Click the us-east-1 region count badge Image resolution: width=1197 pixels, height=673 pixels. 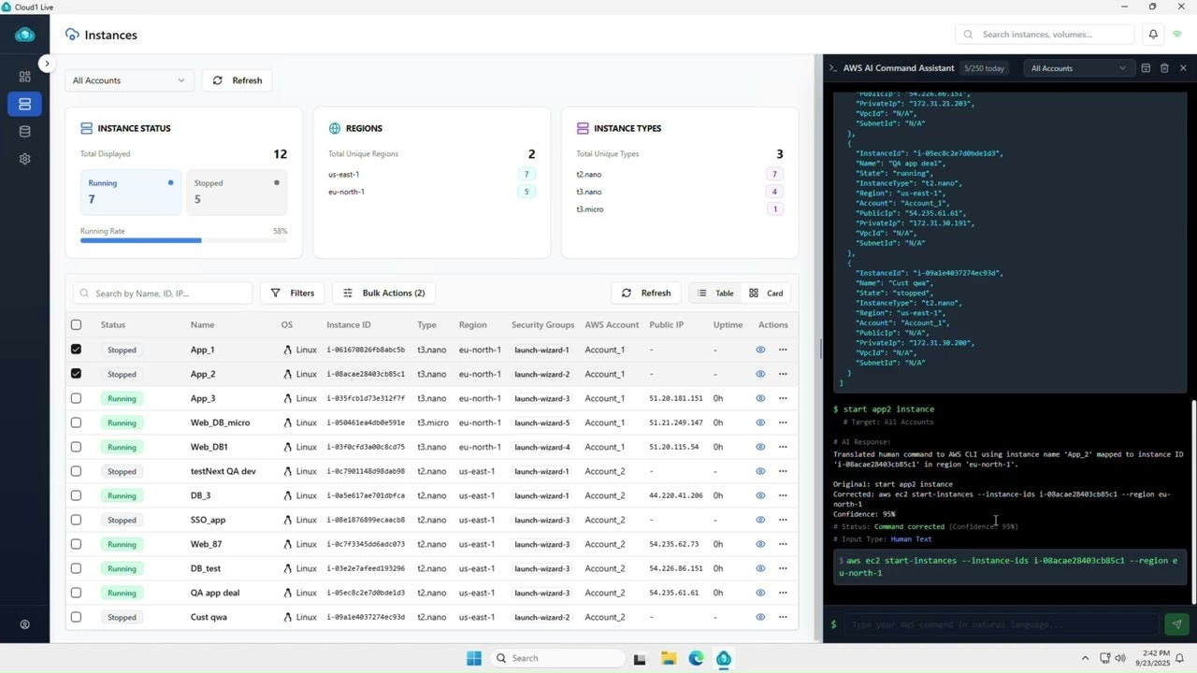point(526,174)
